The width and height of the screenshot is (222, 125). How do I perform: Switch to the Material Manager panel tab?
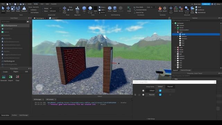pyautogui.click(x=186, y=70)
